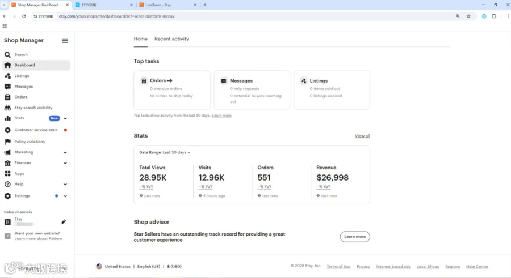
Task: Click the Help question-mark icon
Action: coord(7,184)
